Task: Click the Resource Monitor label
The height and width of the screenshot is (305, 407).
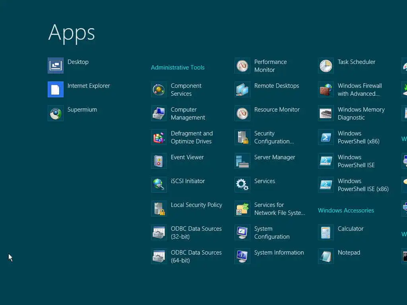Action: [x=277, y=110]
